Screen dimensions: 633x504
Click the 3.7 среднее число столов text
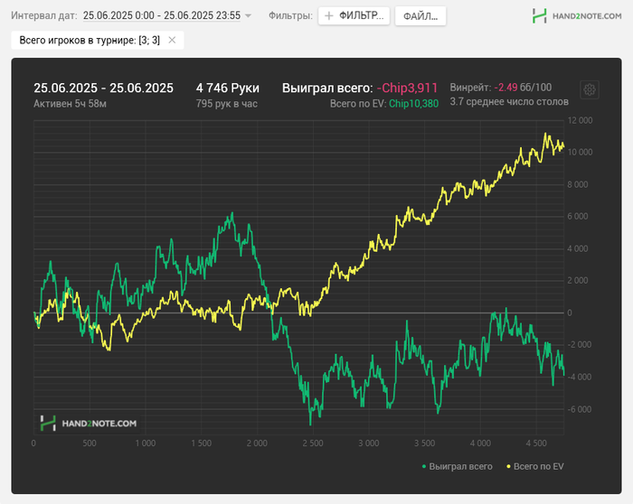point(509,101)
